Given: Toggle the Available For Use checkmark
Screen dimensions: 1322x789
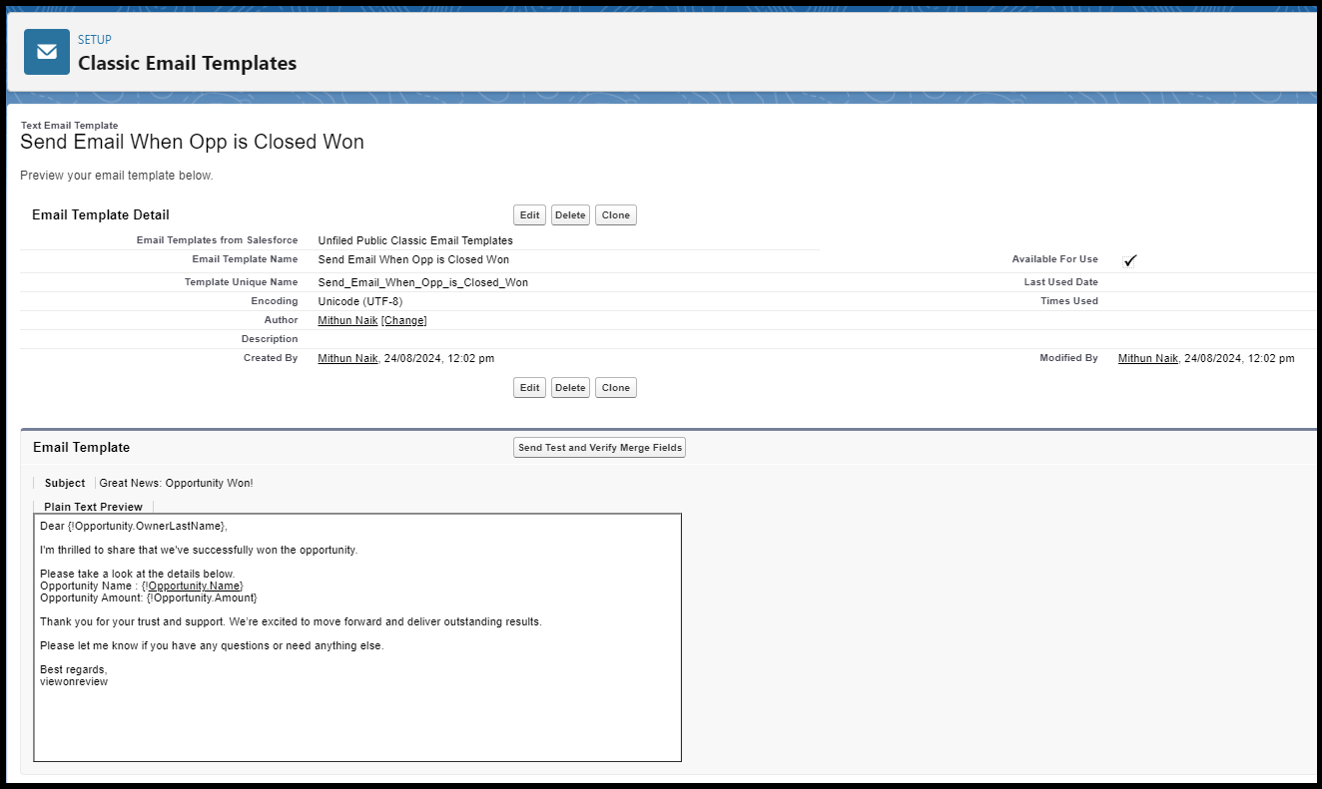Looking at the screenshot, I should pyautogui.click(x=1129, y=260).
